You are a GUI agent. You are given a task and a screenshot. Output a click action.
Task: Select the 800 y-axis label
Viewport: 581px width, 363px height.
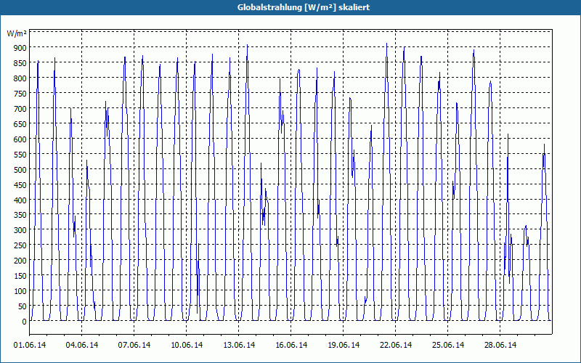coord(20,78)
